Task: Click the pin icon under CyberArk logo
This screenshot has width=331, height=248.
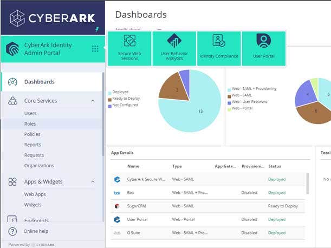Action: click(x=98, y=28)
